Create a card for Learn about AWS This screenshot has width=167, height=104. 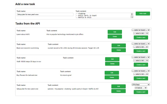tap(141, 37)
